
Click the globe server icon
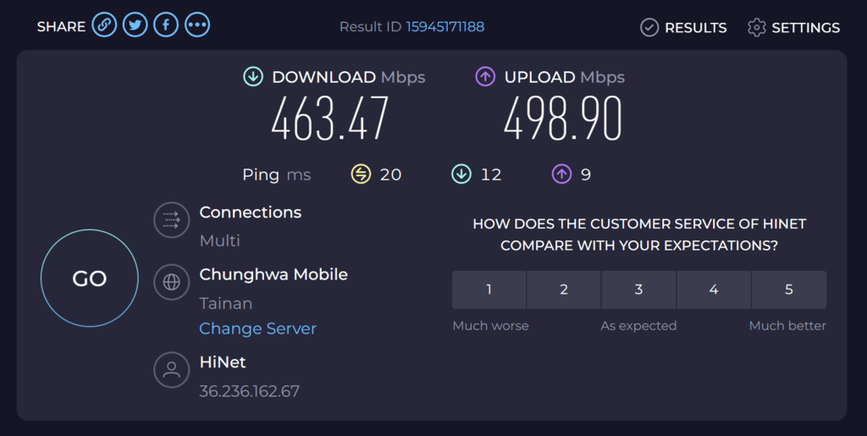pos(171,282)
